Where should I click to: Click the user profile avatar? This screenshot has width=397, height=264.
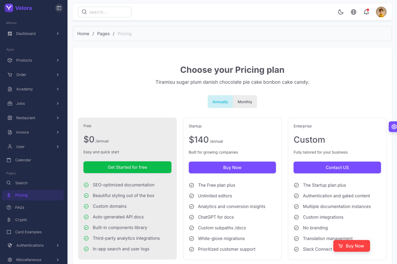click(381, 12)
